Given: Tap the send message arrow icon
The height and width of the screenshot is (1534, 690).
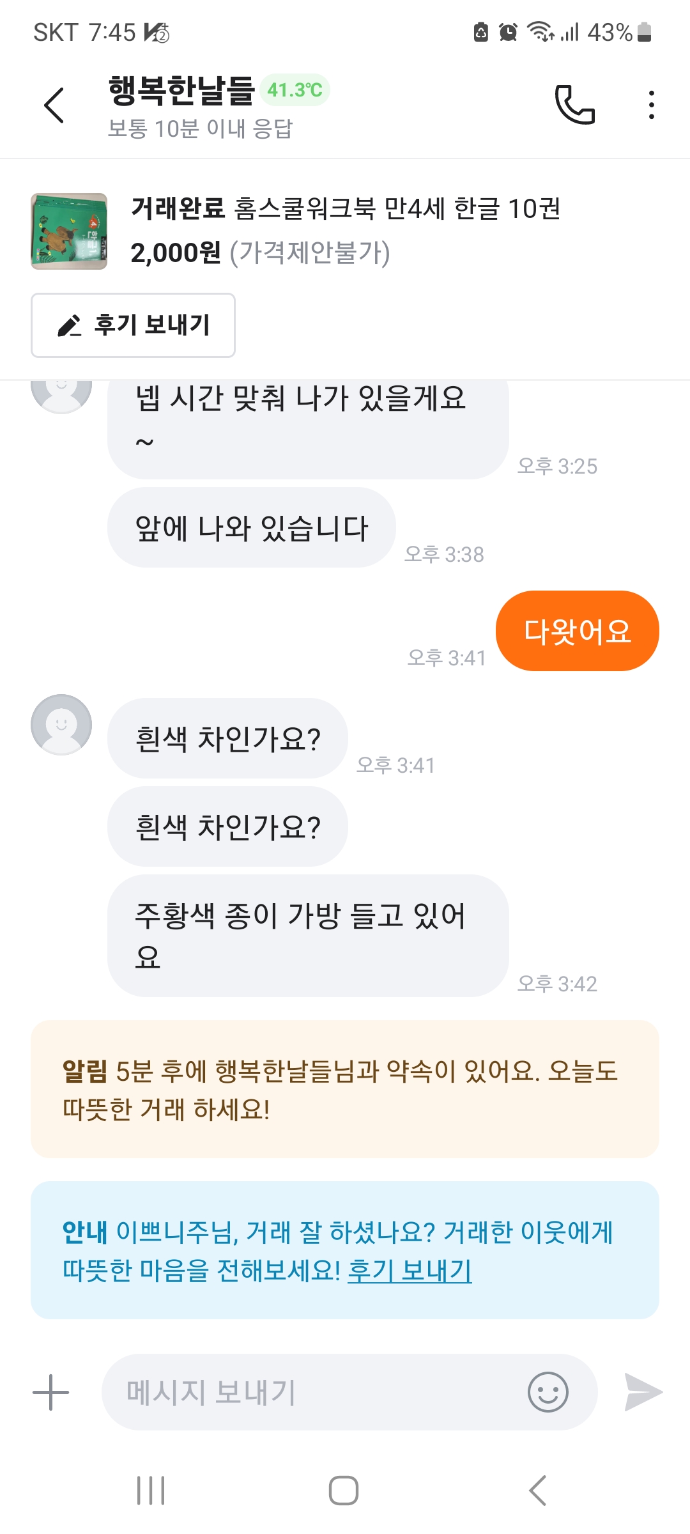Looking at the screenshot, I should tap(643, 1392).
